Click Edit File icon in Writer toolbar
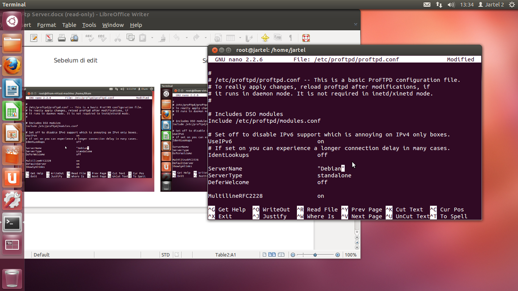This screenshot has height=291, width=518. (34, 38)
